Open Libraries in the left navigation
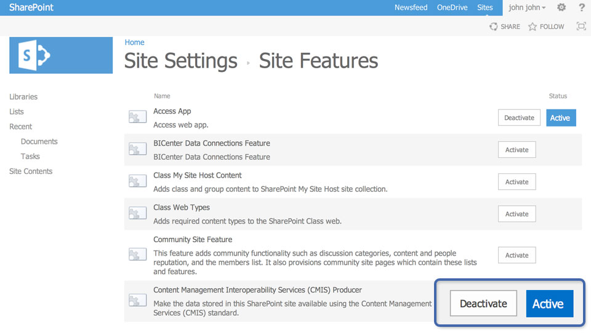This screenshot has height=333, width=591. coord(23,96)
